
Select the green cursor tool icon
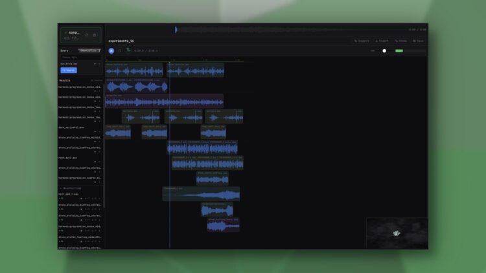click(x=128, y=50)
